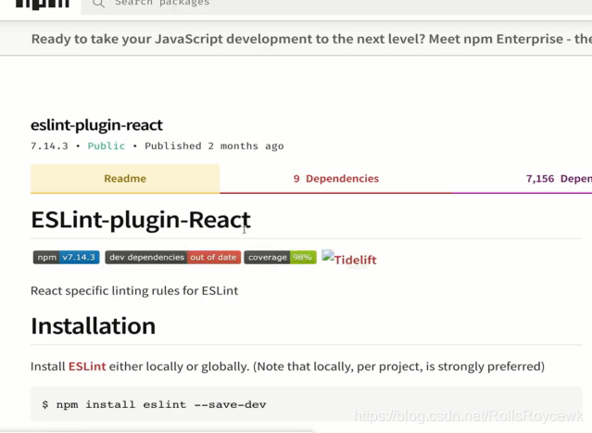Viewport: 592px width, 433px height.
Task: Open the Tidelift badge link
Action: click(x=349, y=259)
